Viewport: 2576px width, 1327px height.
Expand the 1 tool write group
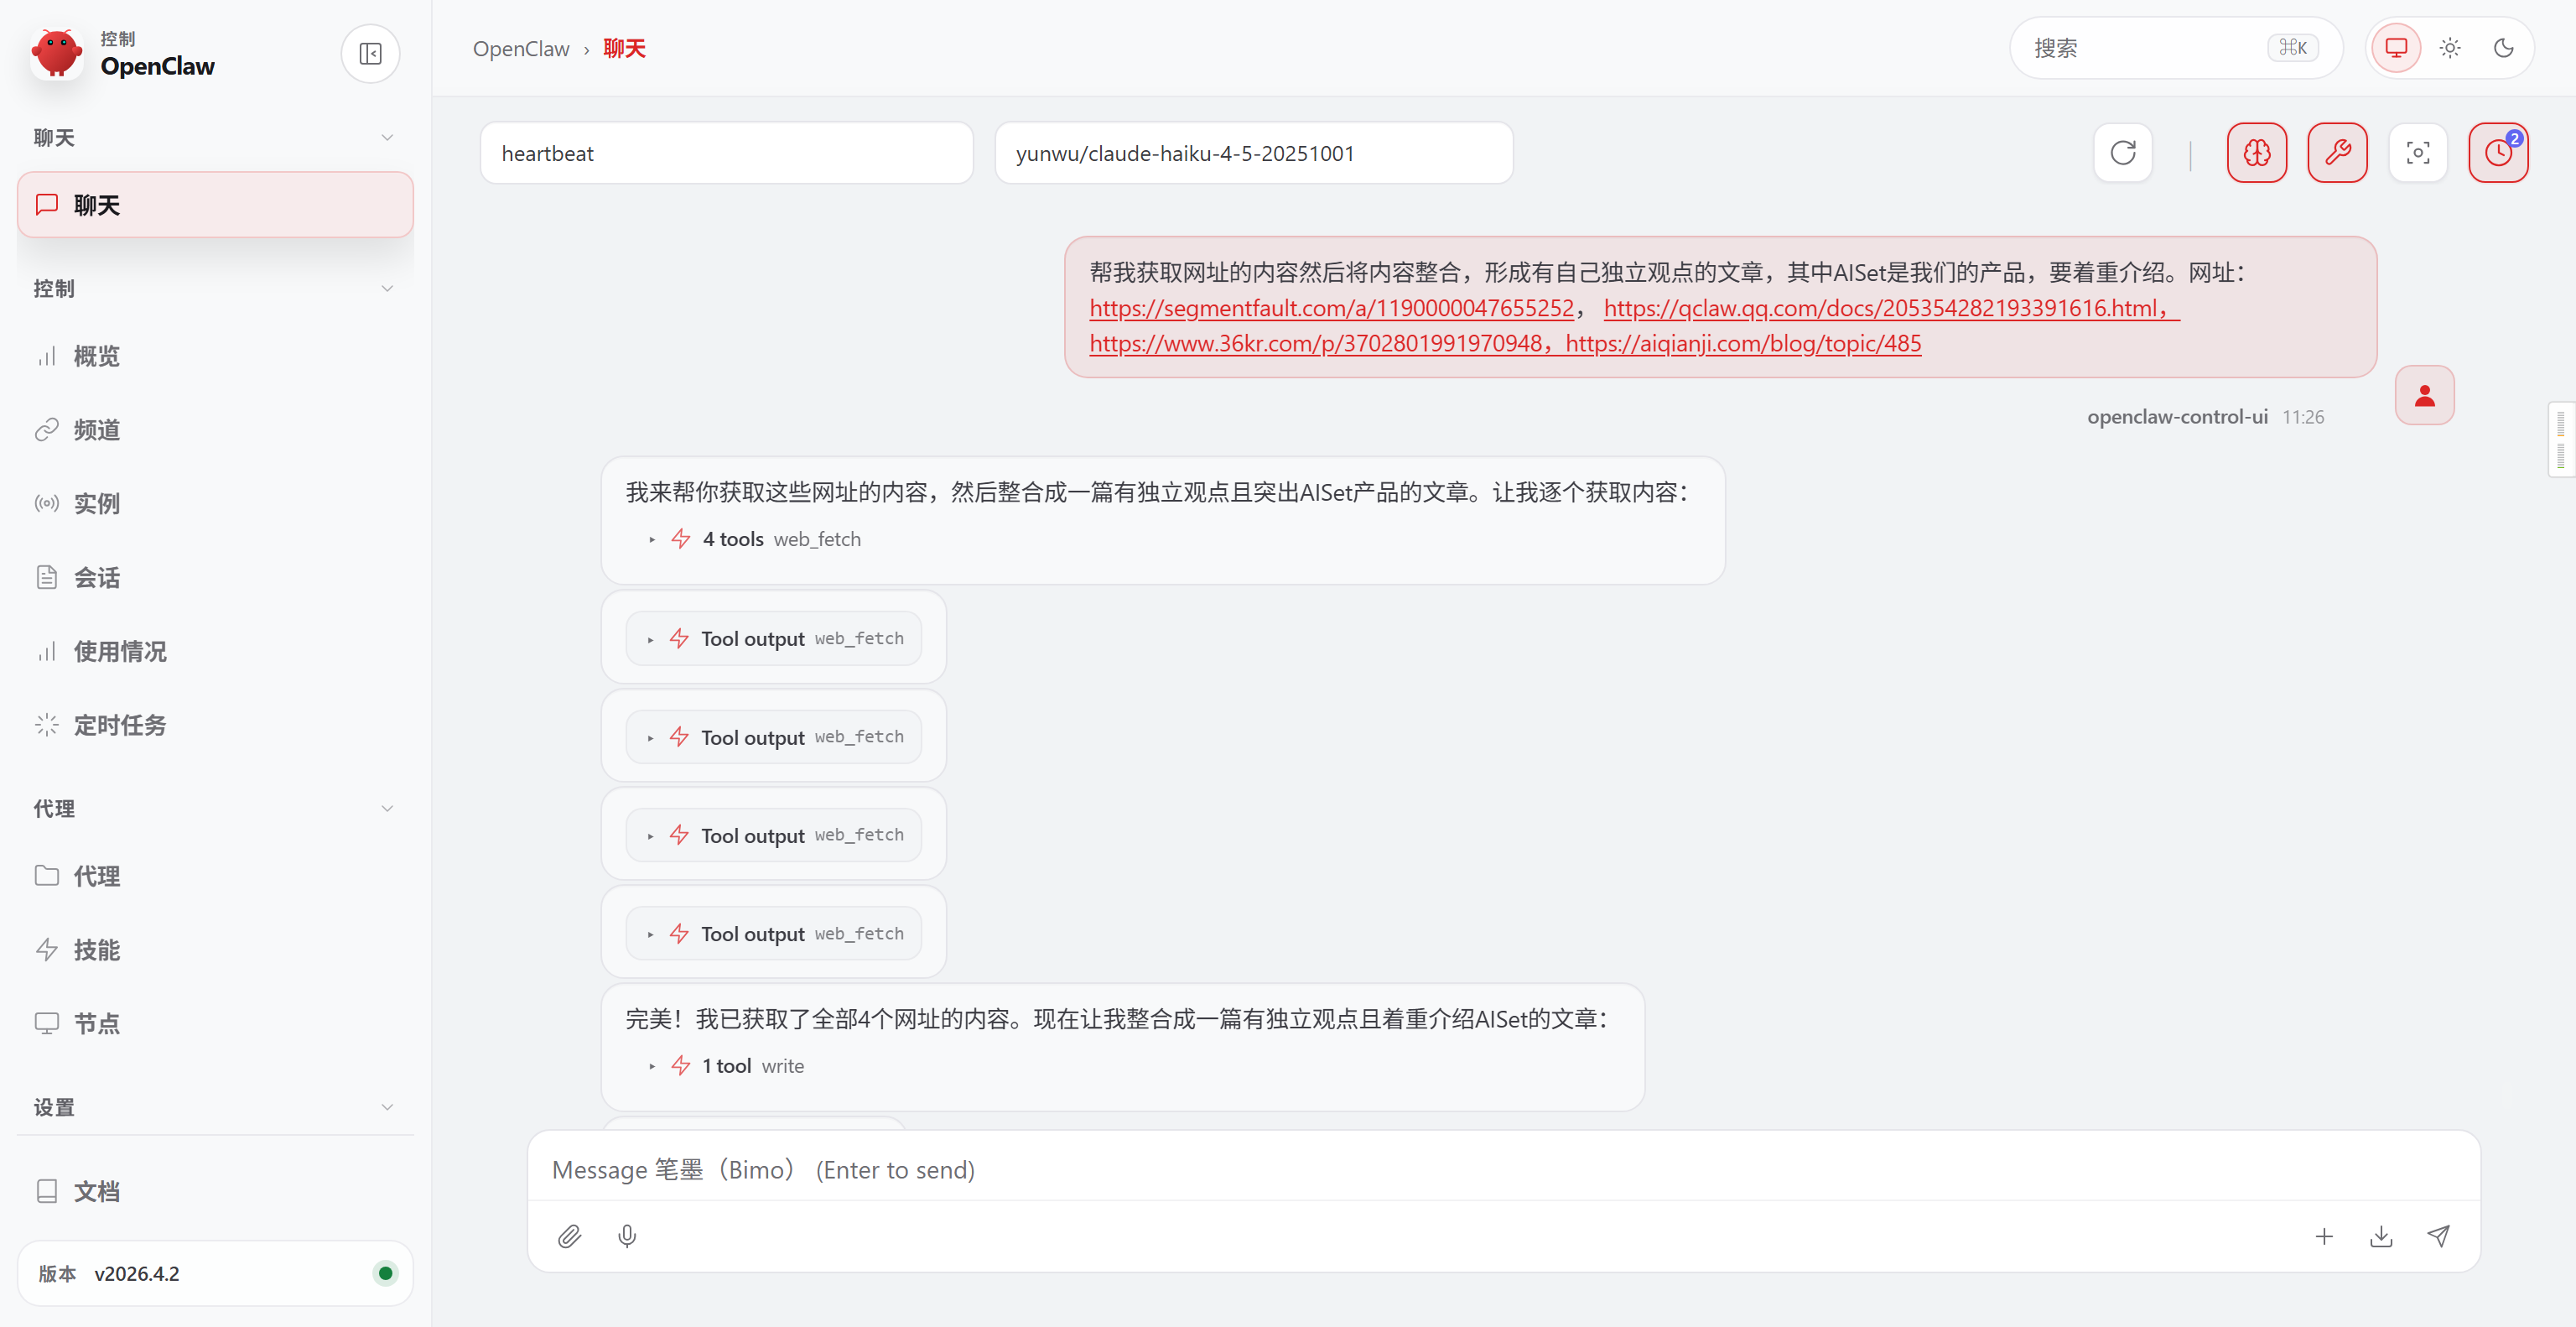click(x=727, y=1066)
